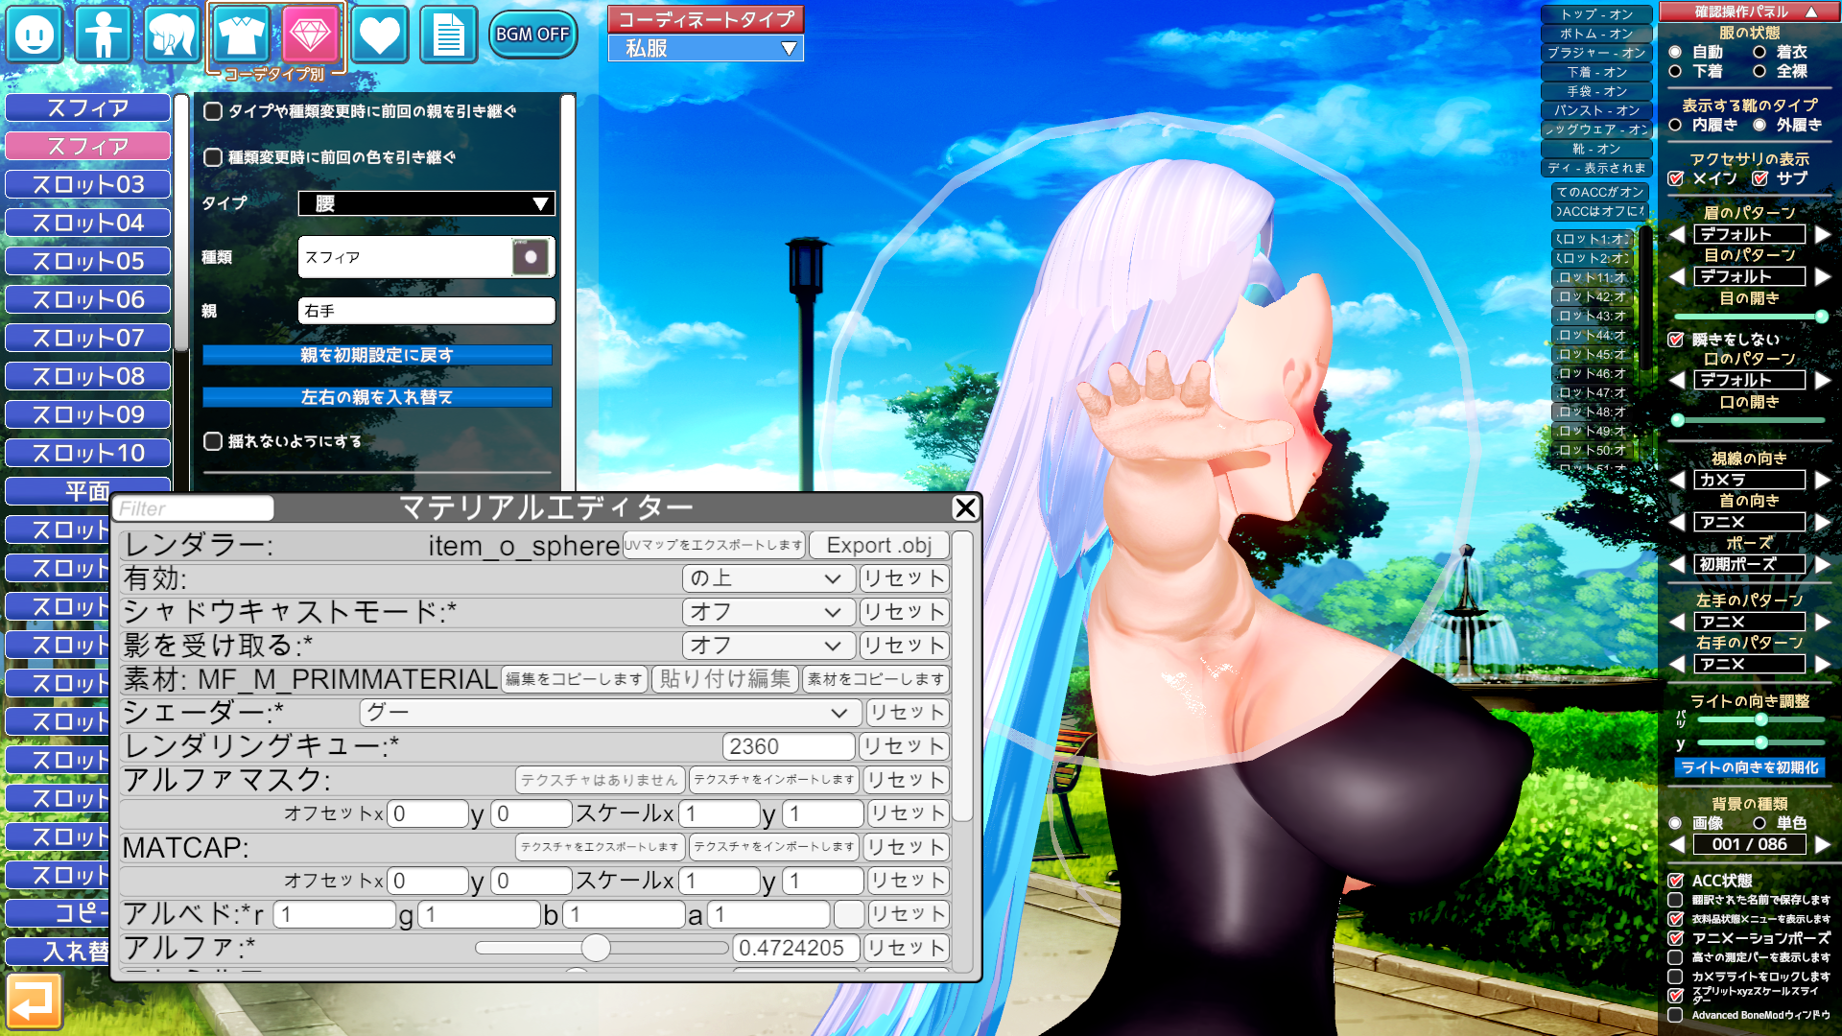Click the Export .obj button

(879, 546)
